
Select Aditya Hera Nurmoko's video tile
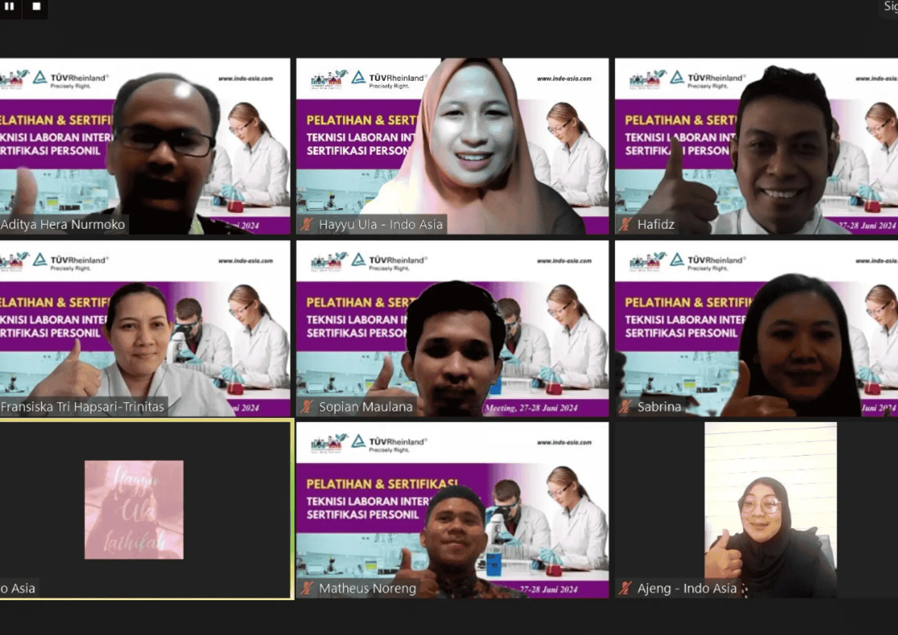145,146
